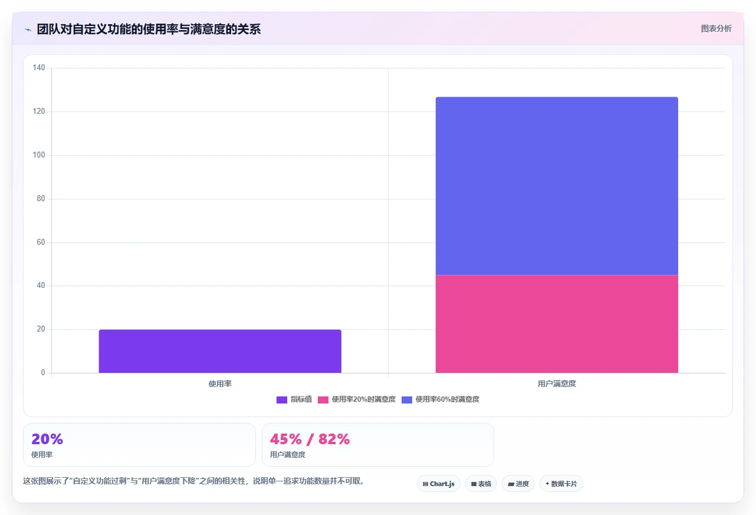Viewport: 756px width, 515px height.
Task: Click the 图表分析 label in header
Action: pos(716,28)
